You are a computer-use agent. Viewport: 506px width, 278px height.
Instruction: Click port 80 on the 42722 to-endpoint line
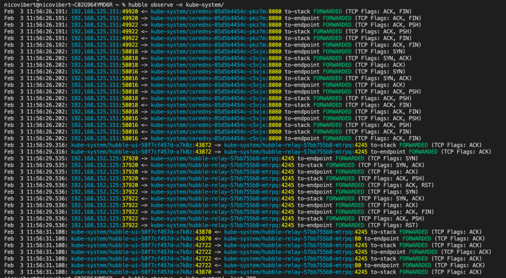click(359, 265)
